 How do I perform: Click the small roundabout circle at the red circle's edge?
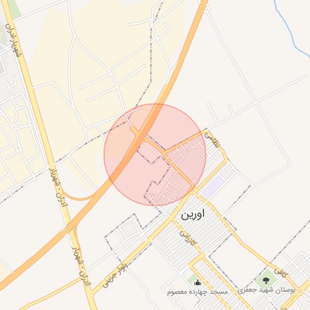click(x=193, y=190)
